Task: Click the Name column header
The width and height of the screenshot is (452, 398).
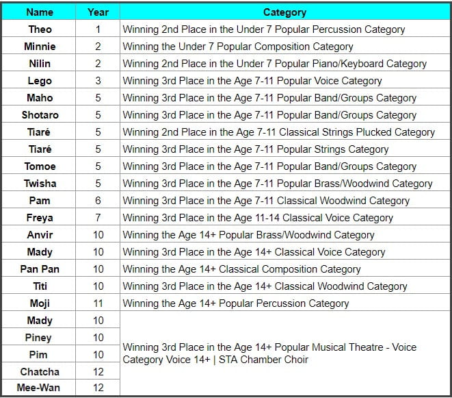Action: (40, 12)
